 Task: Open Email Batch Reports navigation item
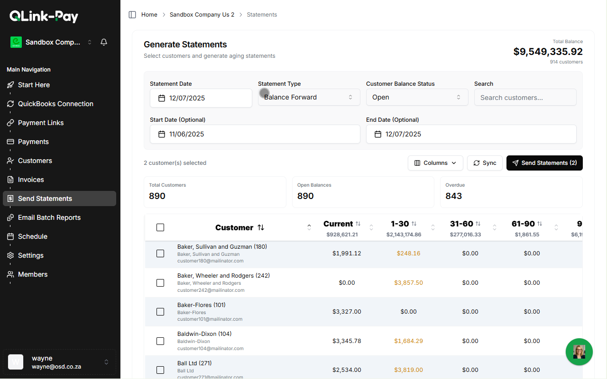click(x=49, y=217)
